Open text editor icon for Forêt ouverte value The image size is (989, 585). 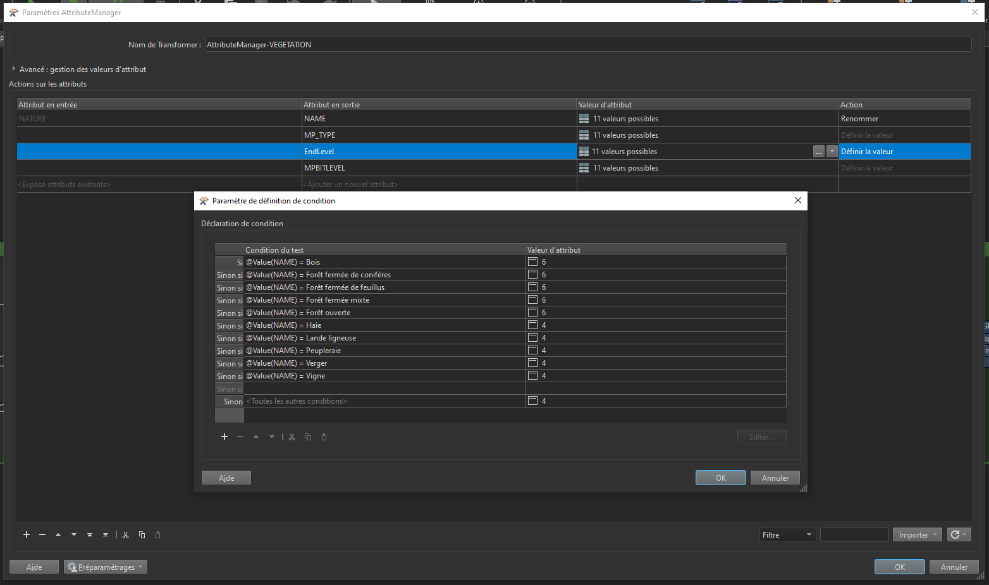coord(533,312)
